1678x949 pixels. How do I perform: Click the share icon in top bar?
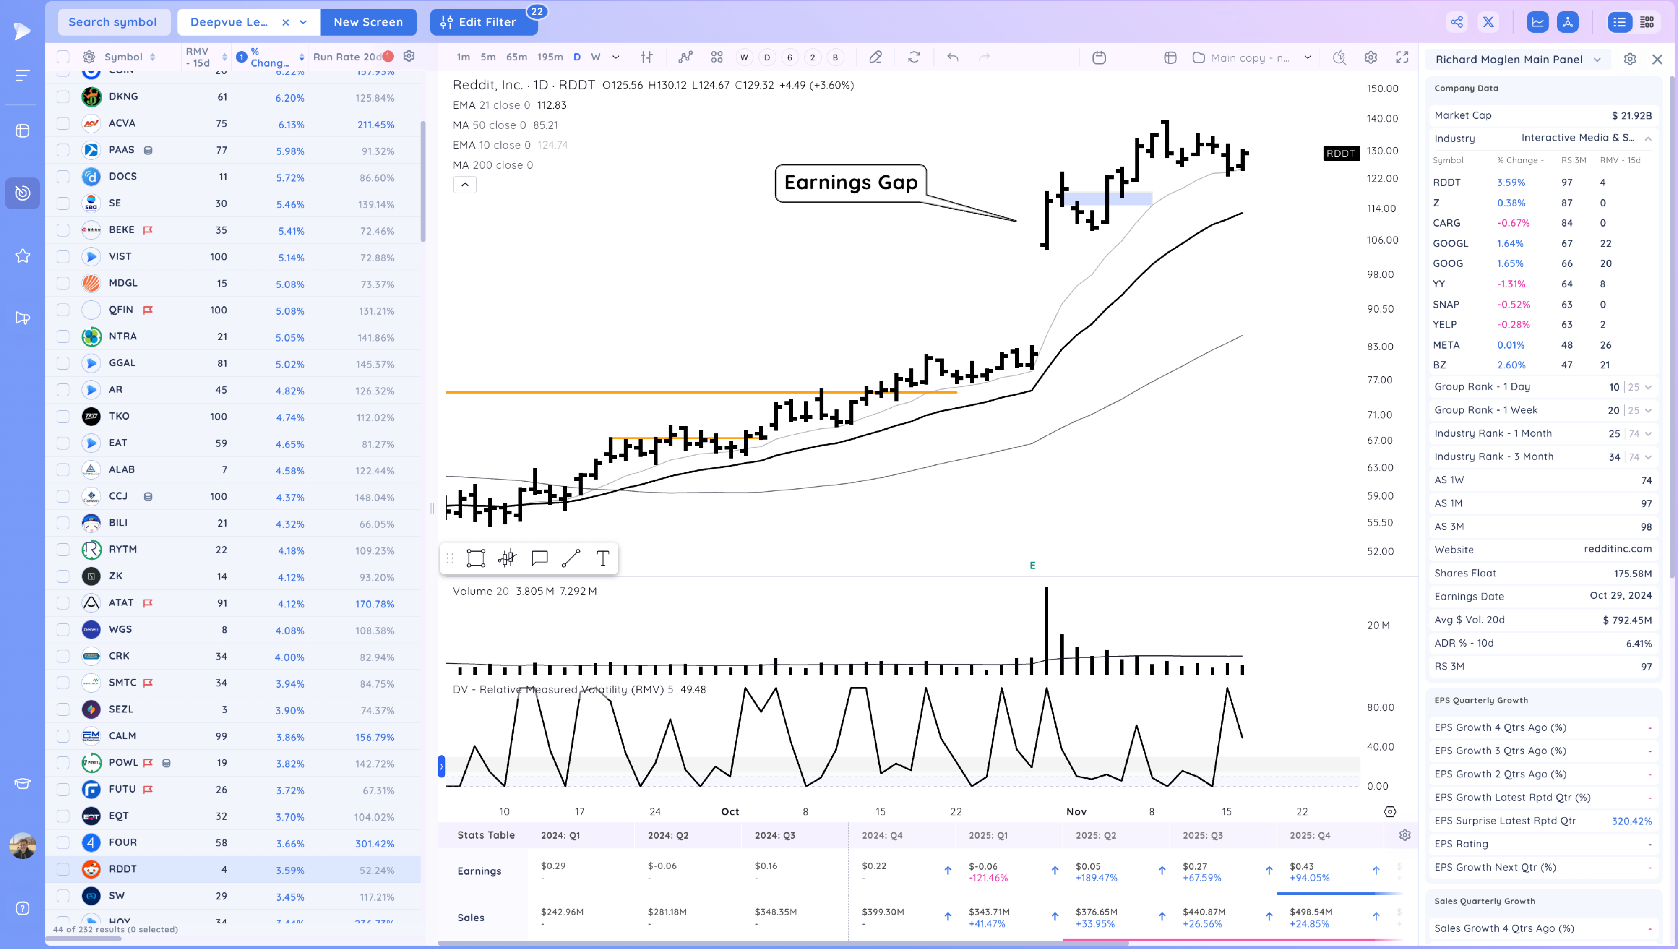(1457, 21)
